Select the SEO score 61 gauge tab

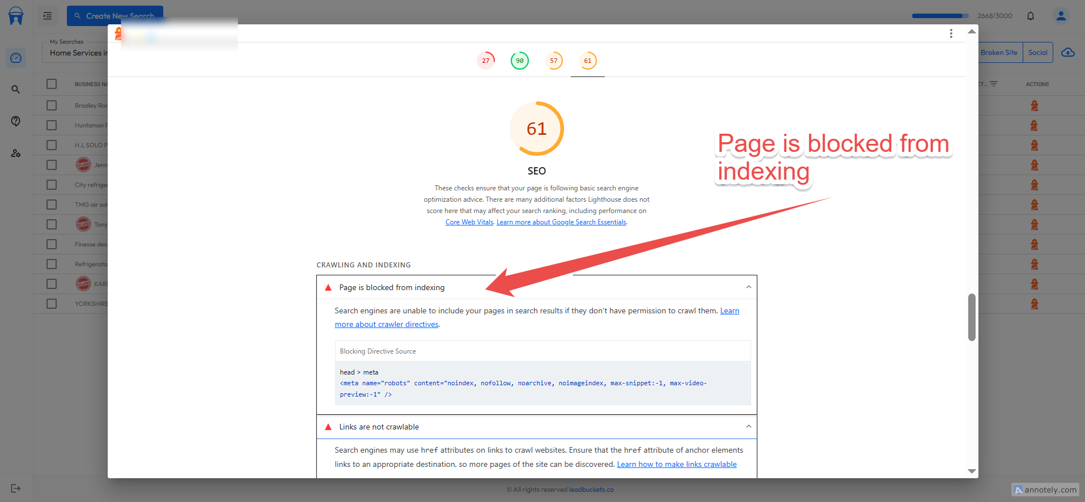(x=588, y=61)
